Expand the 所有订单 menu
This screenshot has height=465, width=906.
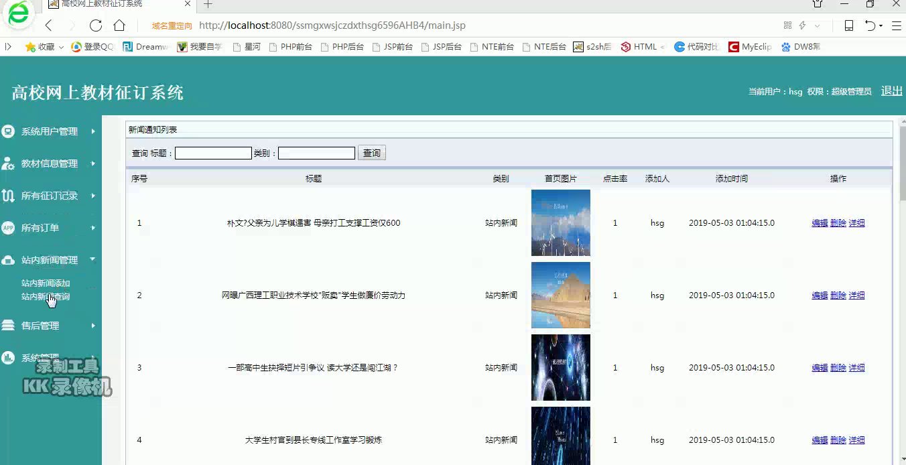pyautogui.click(x=51, y=228)
